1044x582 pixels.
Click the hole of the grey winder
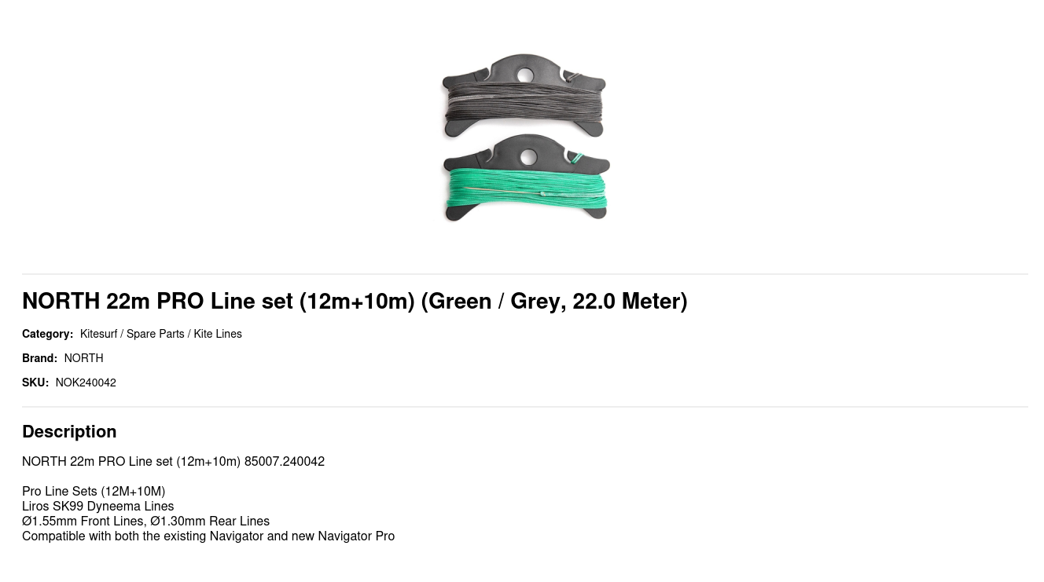point(525,75)
